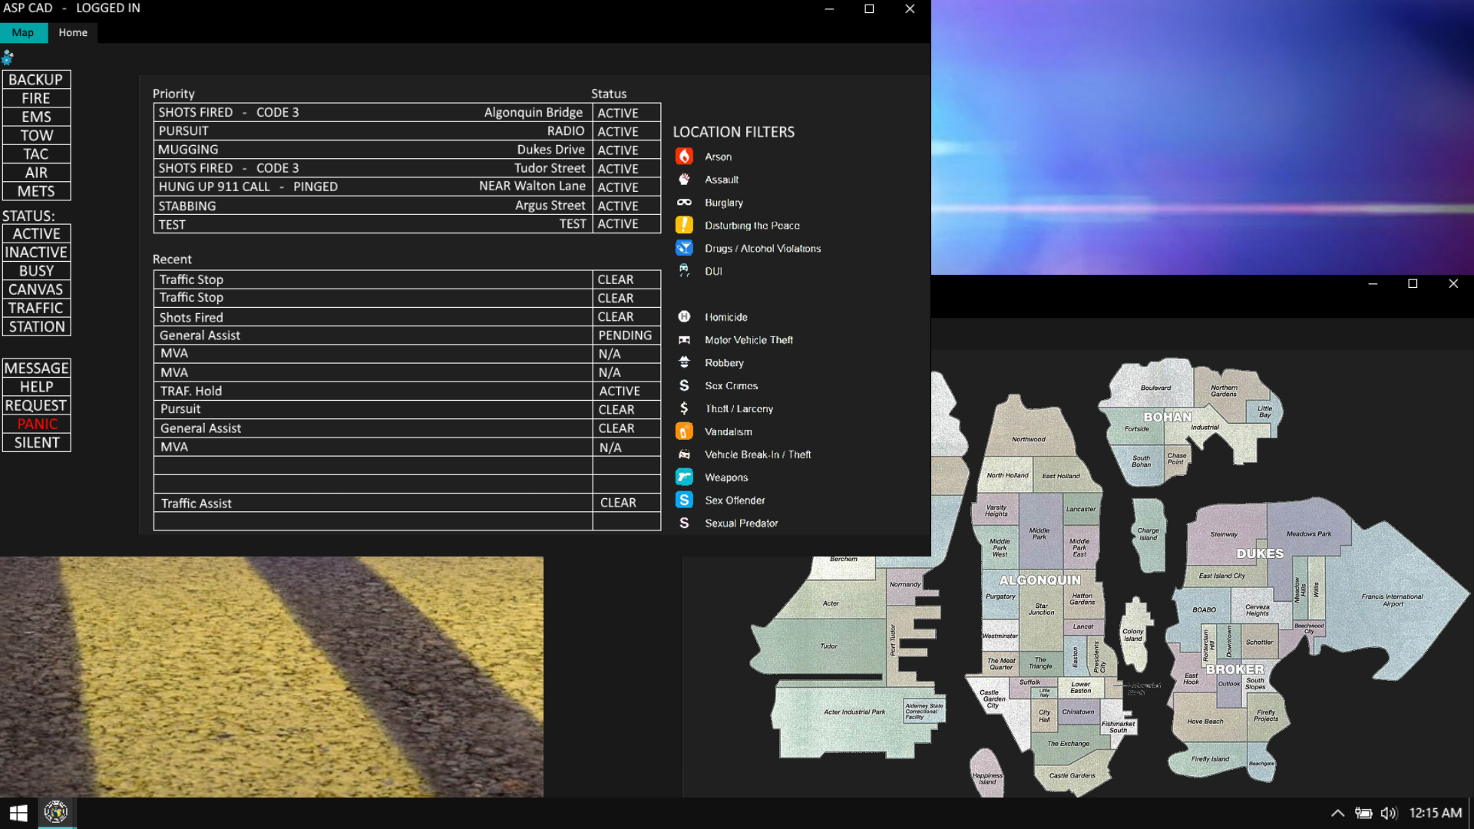1474x829 pixels.
Task: Request TAC unit
Action: (36, 154)
